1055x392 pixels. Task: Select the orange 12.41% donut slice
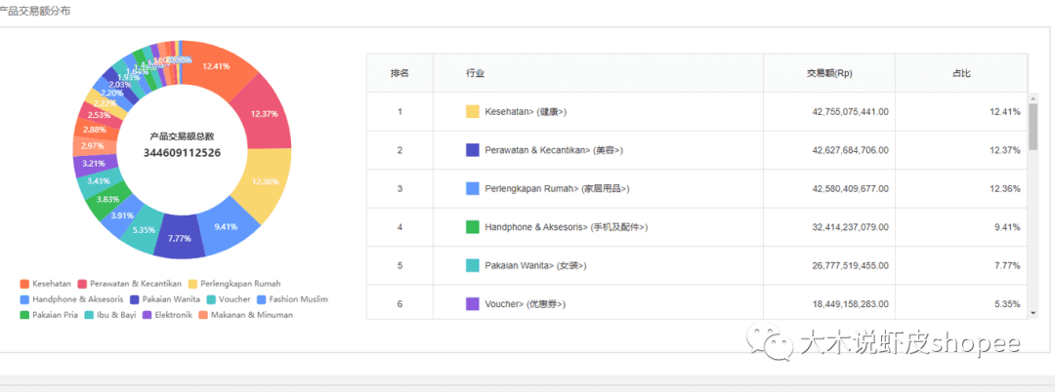tap(215, 65)
